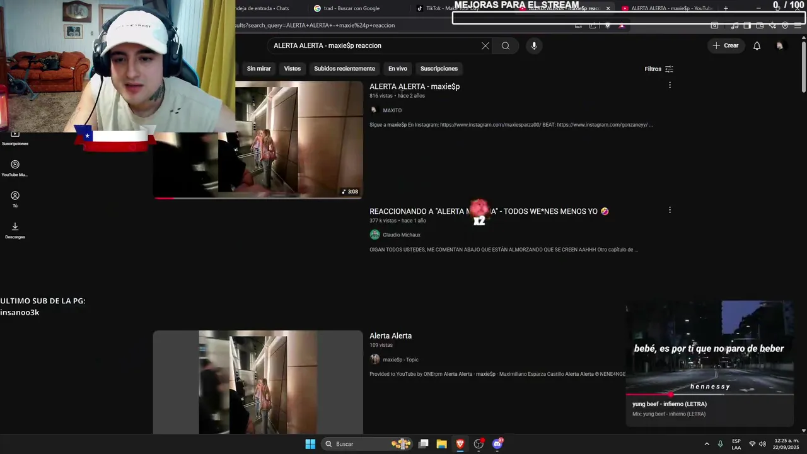This screenshot has width=807, height=454.
Task: Show hidden system tray icons
Action: coord(707,444)
